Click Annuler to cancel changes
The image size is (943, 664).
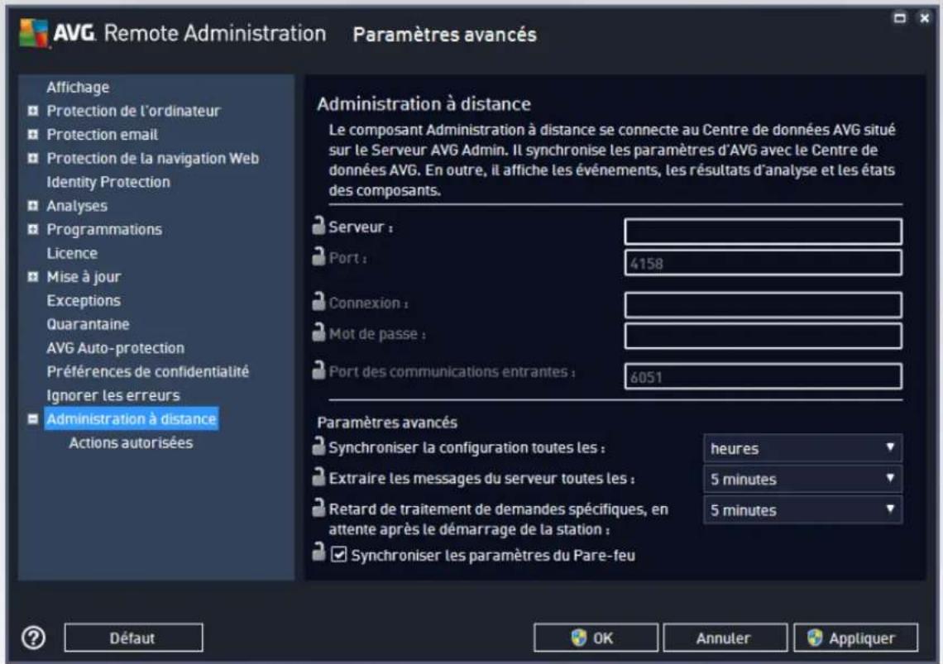click(x=725, y=638)
